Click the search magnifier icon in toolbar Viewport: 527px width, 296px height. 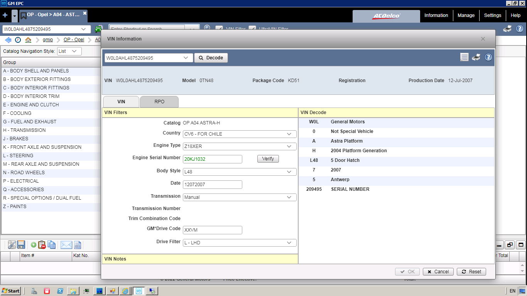tap(207, 28)
